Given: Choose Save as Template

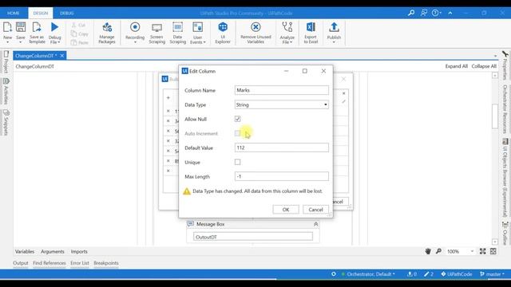Looking at the screenshot, I should click(x=37, y=33).
